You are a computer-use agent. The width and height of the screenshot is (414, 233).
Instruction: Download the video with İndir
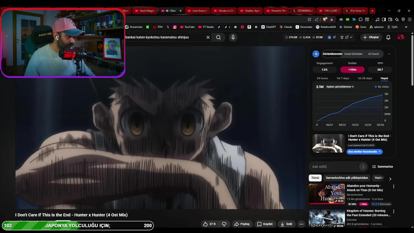point(286,224)
